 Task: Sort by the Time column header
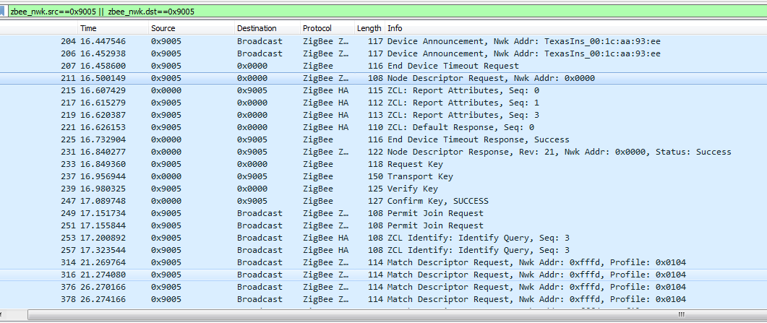(x=113, y=28)
